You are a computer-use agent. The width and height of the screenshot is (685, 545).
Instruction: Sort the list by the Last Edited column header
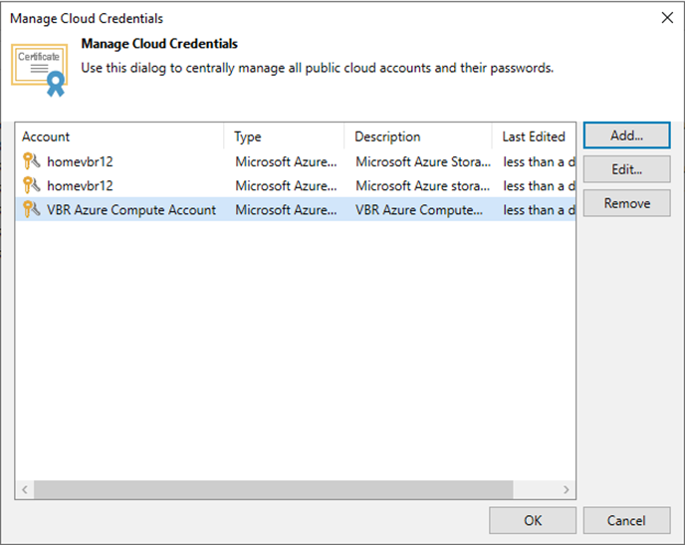click(534, 136)
